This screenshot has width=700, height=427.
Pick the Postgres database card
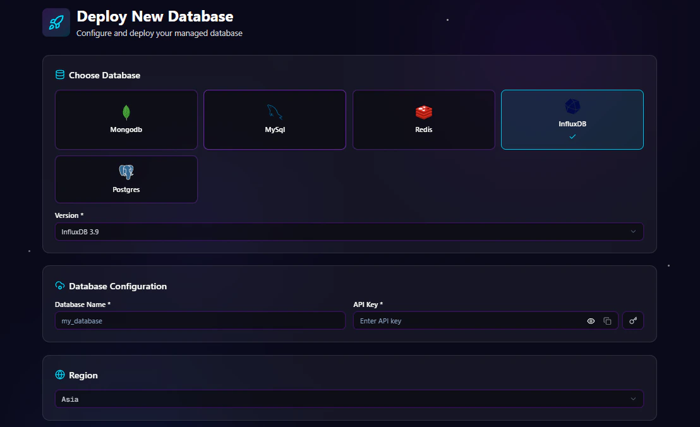click(126, 179)
